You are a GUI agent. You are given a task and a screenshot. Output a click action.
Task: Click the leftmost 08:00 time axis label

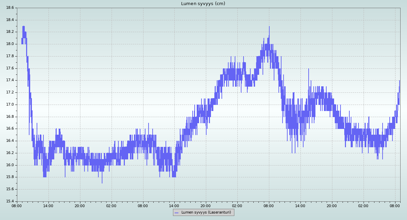point(17,205)
